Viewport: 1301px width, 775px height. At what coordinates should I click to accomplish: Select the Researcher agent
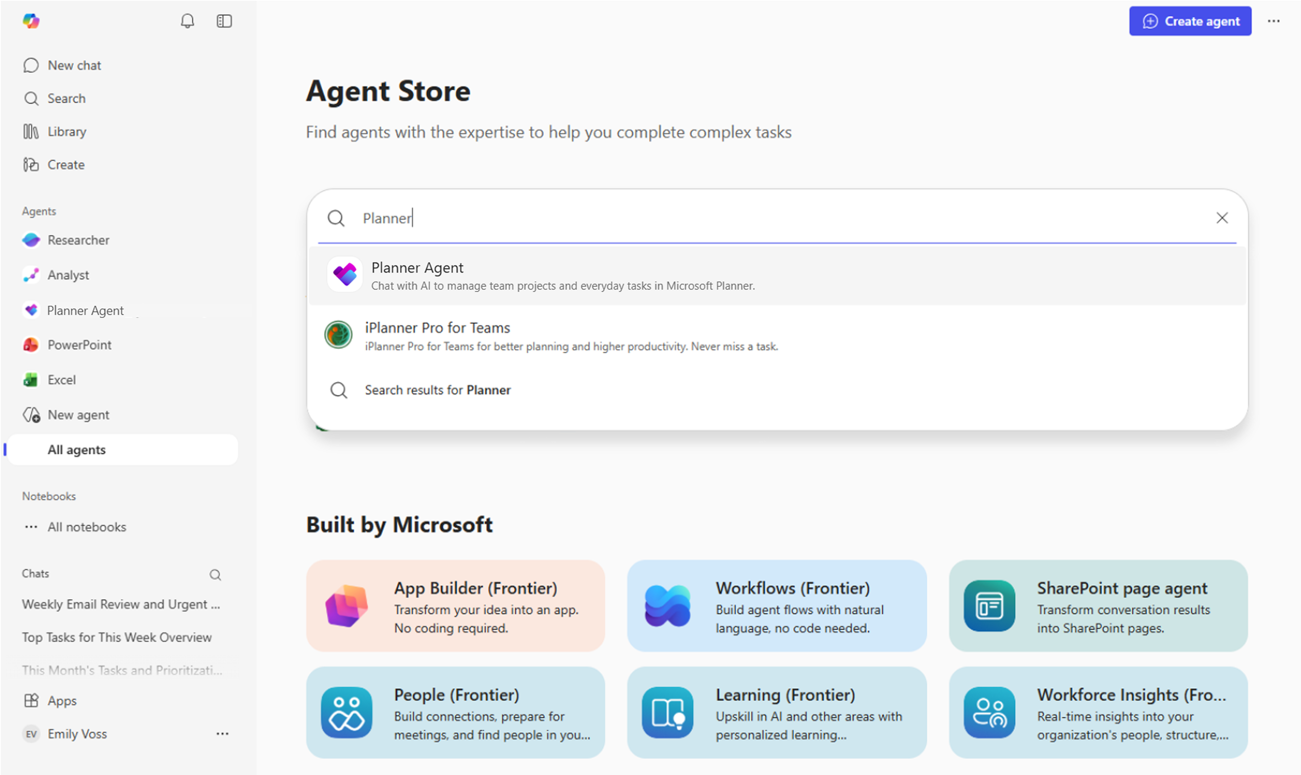(x=66, y=239)
